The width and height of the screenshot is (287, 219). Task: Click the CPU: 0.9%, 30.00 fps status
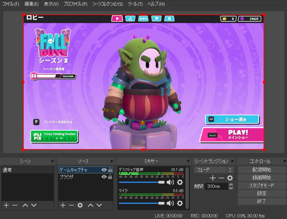click(x=245, y=216)
